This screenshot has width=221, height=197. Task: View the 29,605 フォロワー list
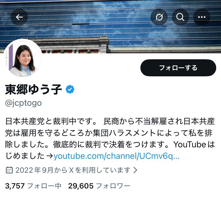tap(99, 186)
